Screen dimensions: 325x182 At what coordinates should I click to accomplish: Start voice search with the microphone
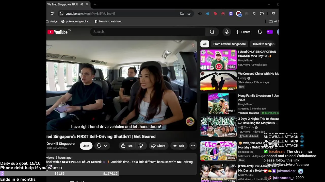click(x=227, y=32)
